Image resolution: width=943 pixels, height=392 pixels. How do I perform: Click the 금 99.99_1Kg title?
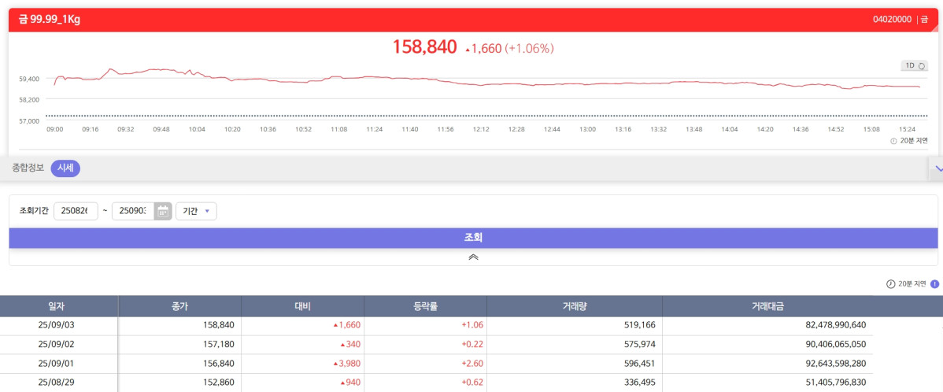[50, 19]
